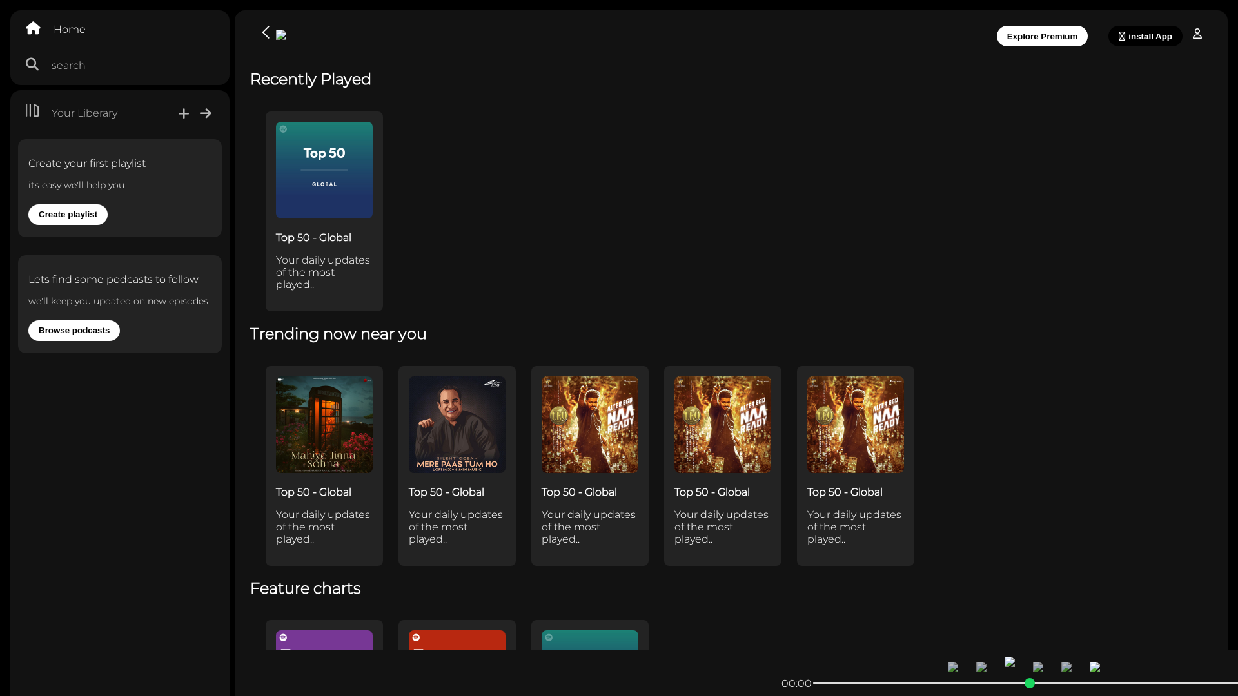This screenshot has height=696, width=1238.
Task: Click the Browse podcasts button
Action: pyautogui.click(x=74, y=331)
